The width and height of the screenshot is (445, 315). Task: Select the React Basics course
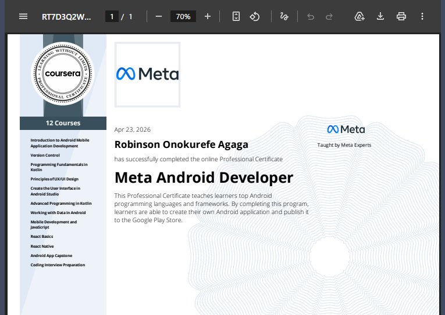[x=42, y=236]
